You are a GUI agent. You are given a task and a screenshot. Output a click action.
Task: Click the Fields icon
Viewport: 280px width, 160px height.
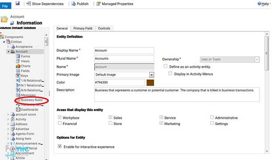pos(18,71)
